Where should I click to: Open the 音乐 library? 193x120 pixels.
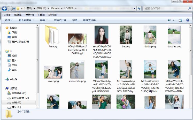[14, 70]
